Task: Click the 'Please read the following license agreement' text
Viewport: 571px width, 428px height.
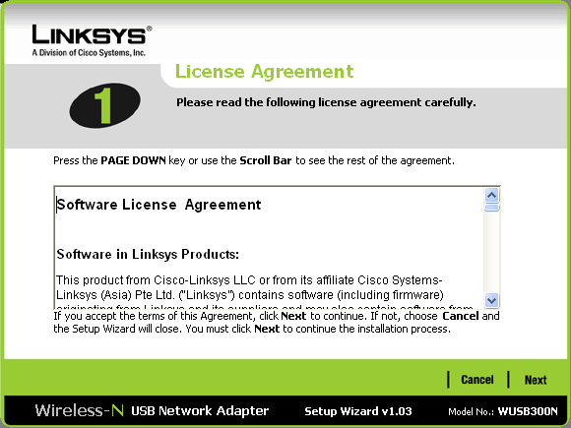Action: 326,102
